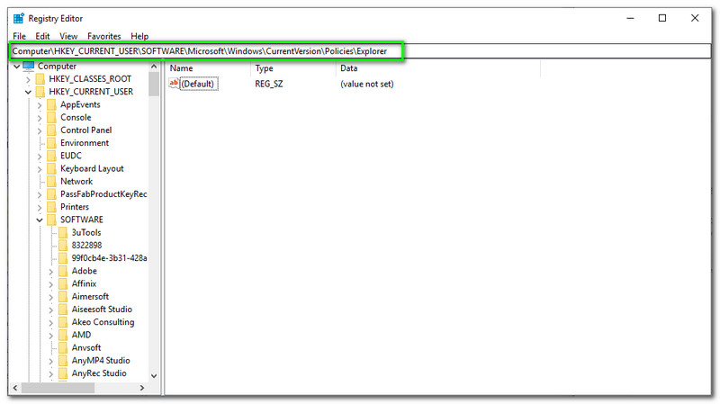
Task: Click the (Default) string value icon
Action: (174, 84)
